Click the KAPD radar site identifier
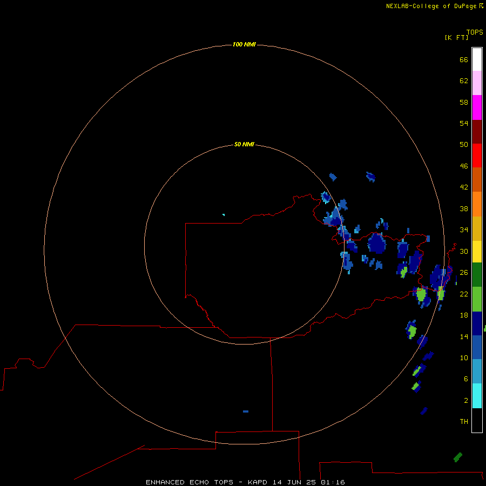 pyautogui.click(x=259, y=482)
